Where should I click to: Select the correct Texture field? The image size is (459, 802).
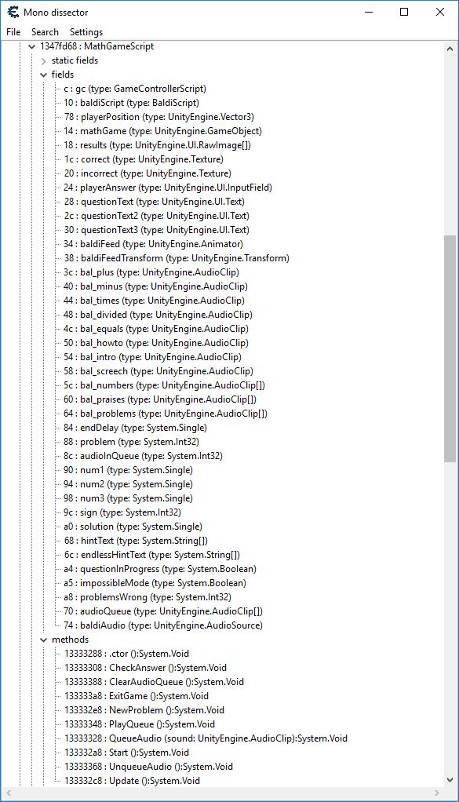pos(144,159)
